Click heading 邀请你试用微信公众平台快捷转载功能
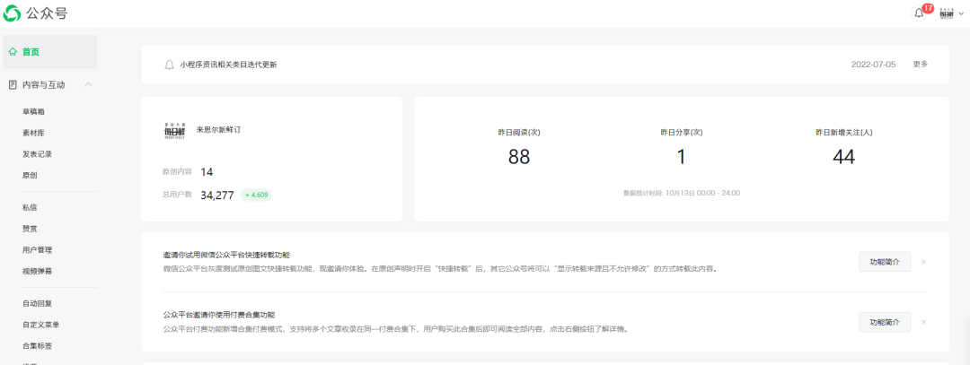Viewport: 970px width, 365px height. [x=226, y=255]
